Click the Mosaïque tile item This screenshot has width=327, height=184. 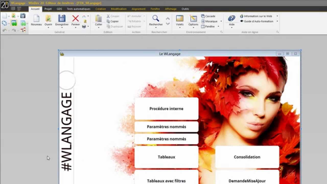[209, 21]
